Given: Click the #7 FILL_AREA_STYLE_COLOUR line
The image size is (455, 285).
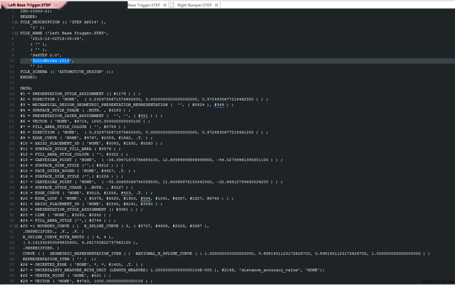Looking at the screenshot, I should pyautogui.click(x=73, y=127).
